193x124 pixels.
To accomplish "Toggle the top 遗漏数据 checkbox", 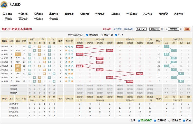I will [87, 35].
